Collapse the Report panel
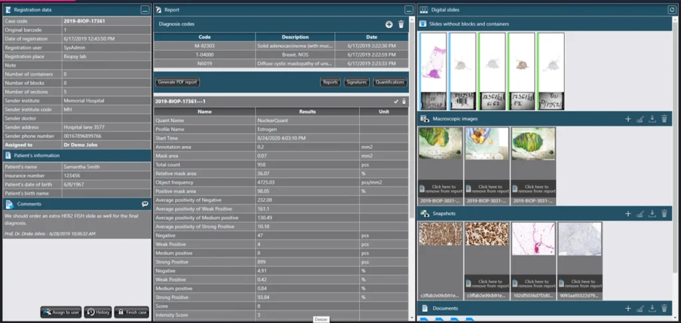The width and height of the screenshot is (681, 323). click(x=409, y=10)
